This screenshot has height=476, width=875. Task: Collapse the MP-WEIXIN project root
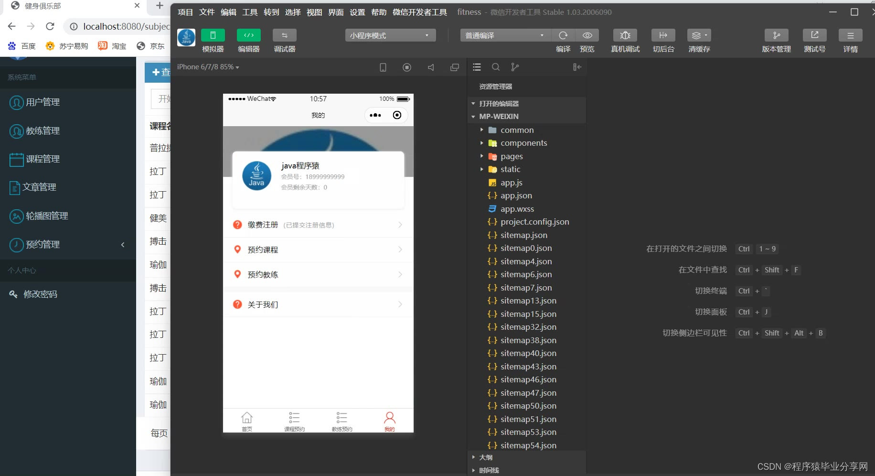pos(527,117)
